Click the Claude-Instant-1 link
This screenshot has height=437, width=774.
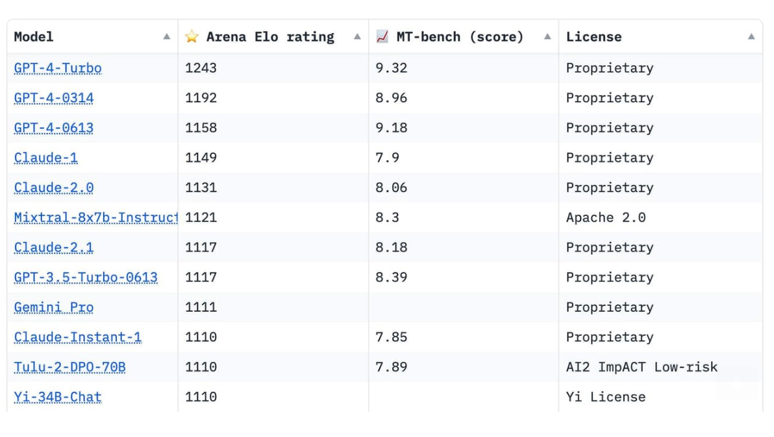tap(78, 338)
